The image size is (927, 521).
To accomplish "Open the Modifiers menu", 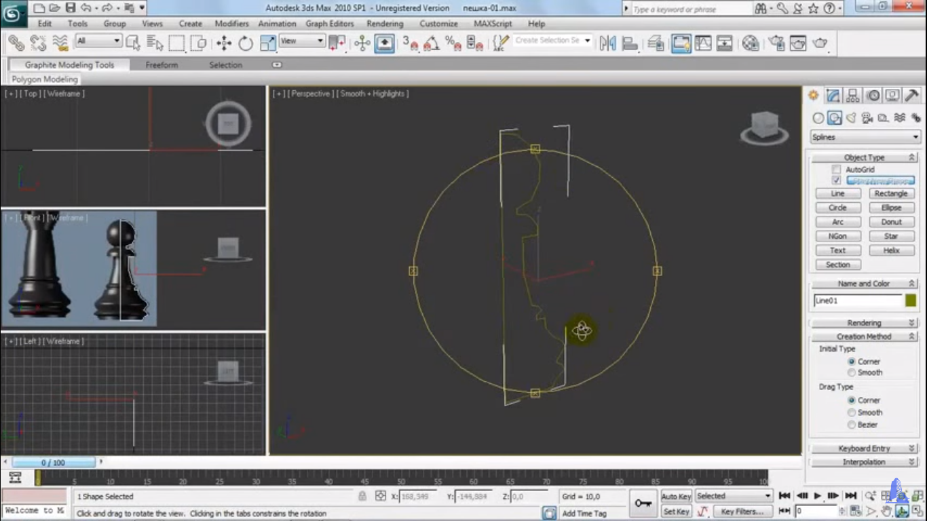I will (231, 24).
